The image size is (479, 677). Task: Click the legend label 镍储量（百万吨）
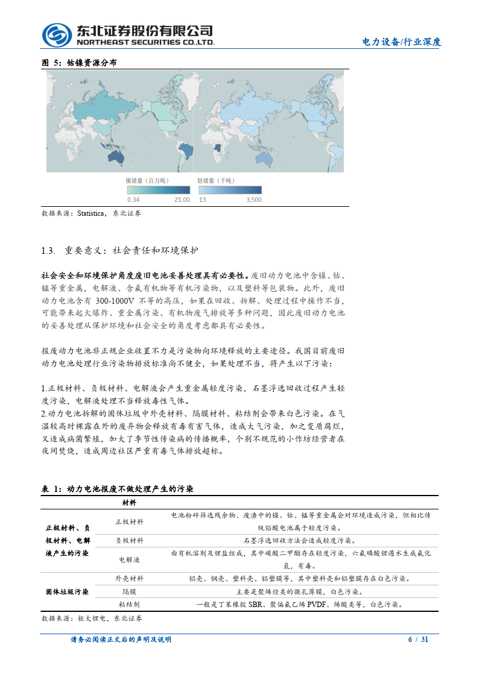tap(147, 180)
